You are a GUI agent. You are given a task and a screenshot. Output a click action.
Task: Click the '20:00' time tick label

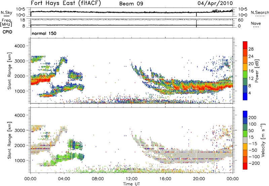click(199, 179)
